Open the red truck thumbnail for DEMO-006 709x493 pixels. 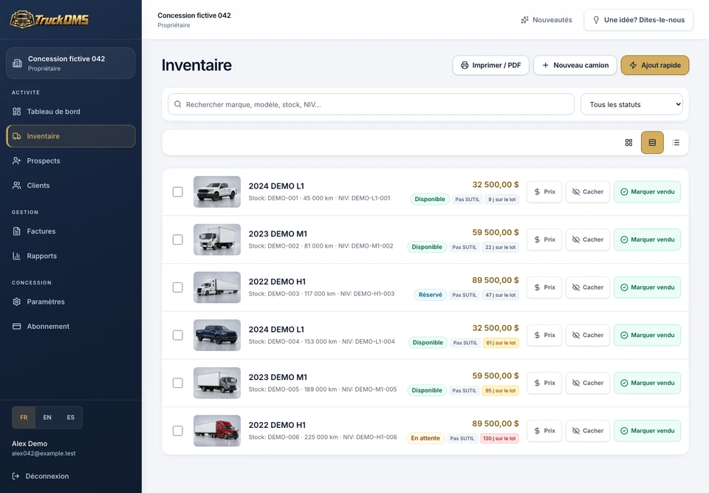point(217,430)
